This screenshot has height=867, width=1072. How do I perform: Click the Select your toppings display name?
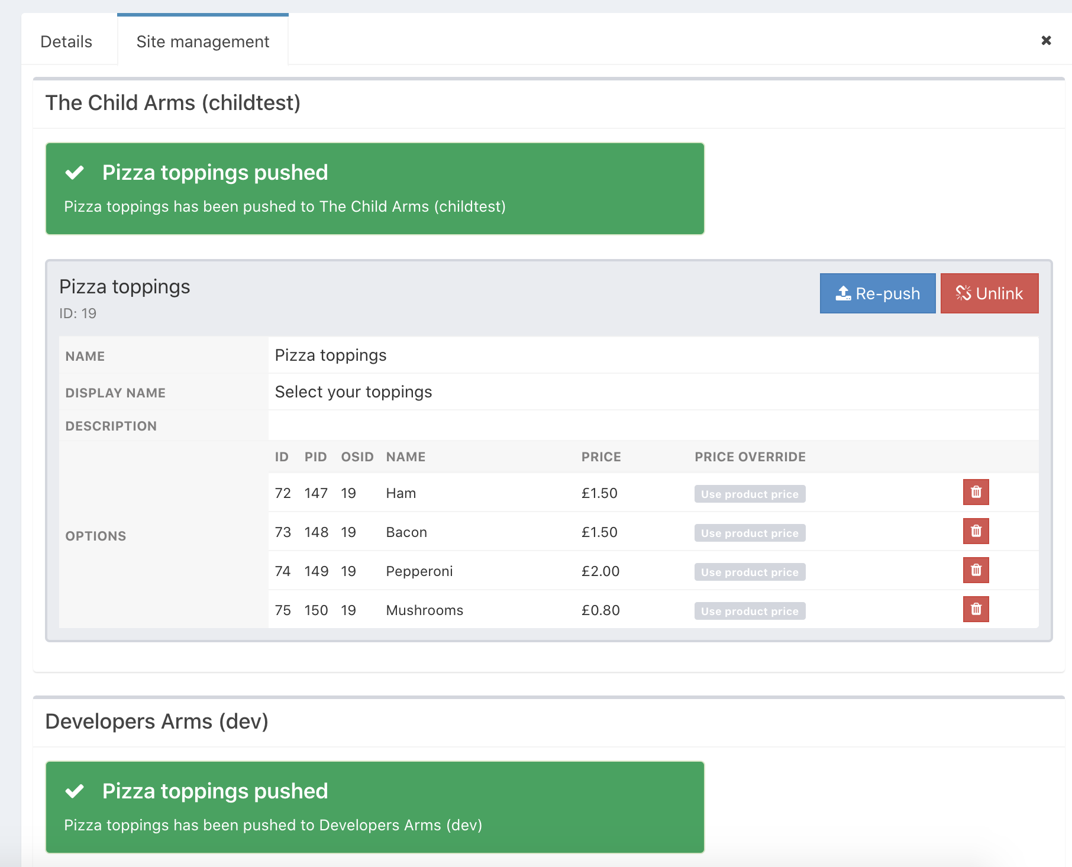tap(353, 392)
